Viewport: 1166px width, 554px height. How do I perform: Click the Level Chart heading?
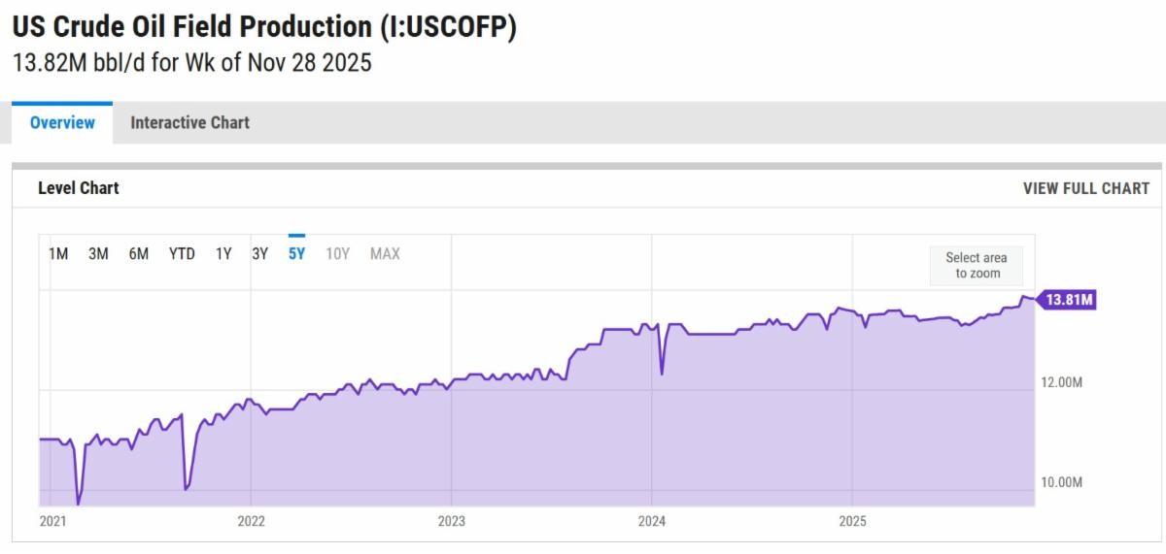click(79, 189)
